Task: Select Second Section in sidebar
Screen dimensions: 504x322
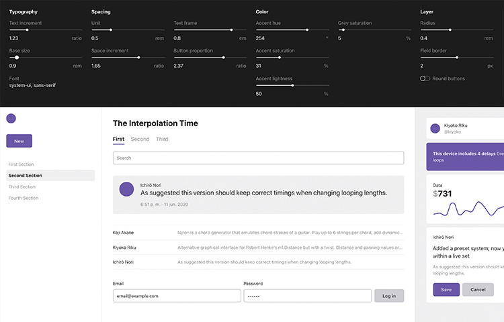Action: tap(50, 176)
